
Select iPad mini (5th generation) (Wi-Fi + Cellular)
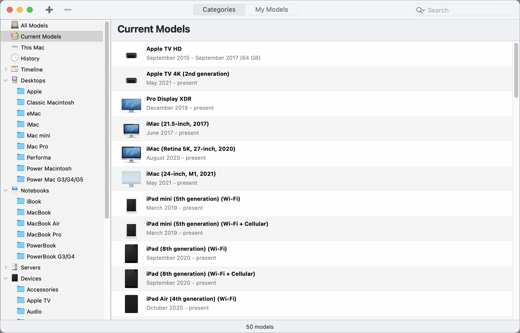pos(312,229)
